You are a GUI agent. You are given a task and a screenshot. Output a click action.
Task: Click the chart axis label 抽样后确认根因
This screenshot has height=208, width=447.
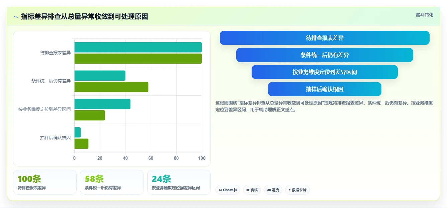click(x=55, y=138)
